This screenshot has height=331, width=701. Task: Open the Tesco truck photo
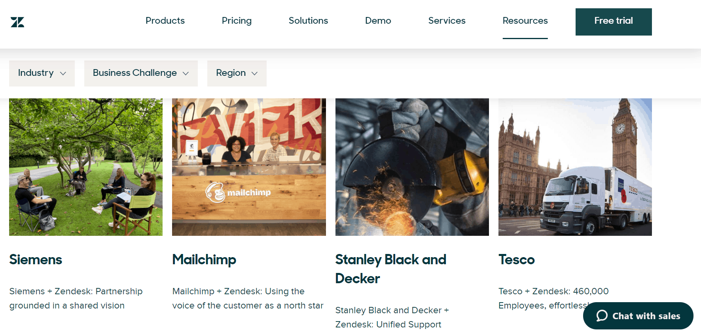pyautogui.click(x=575, y=167)
